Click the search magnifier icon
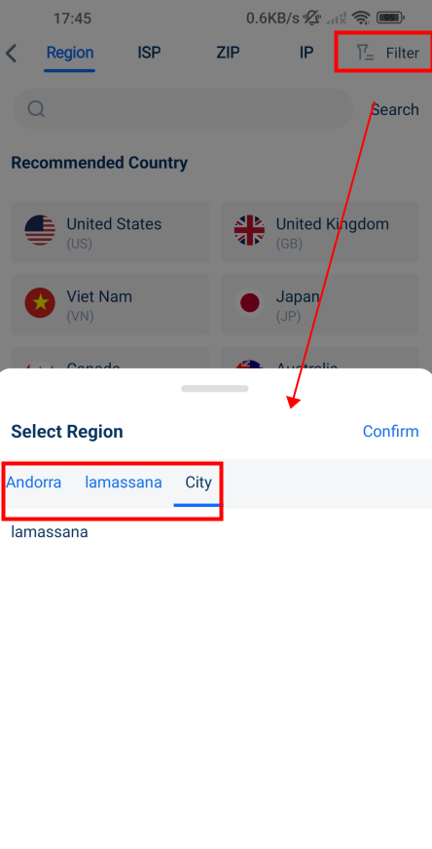Image resolution: width=432 pixels, height=849 pixels. 36,109
